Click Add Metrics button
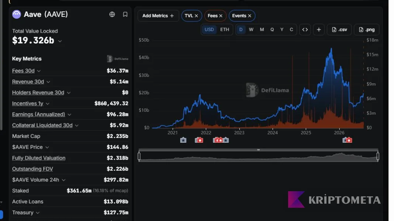 click(158, 16)
